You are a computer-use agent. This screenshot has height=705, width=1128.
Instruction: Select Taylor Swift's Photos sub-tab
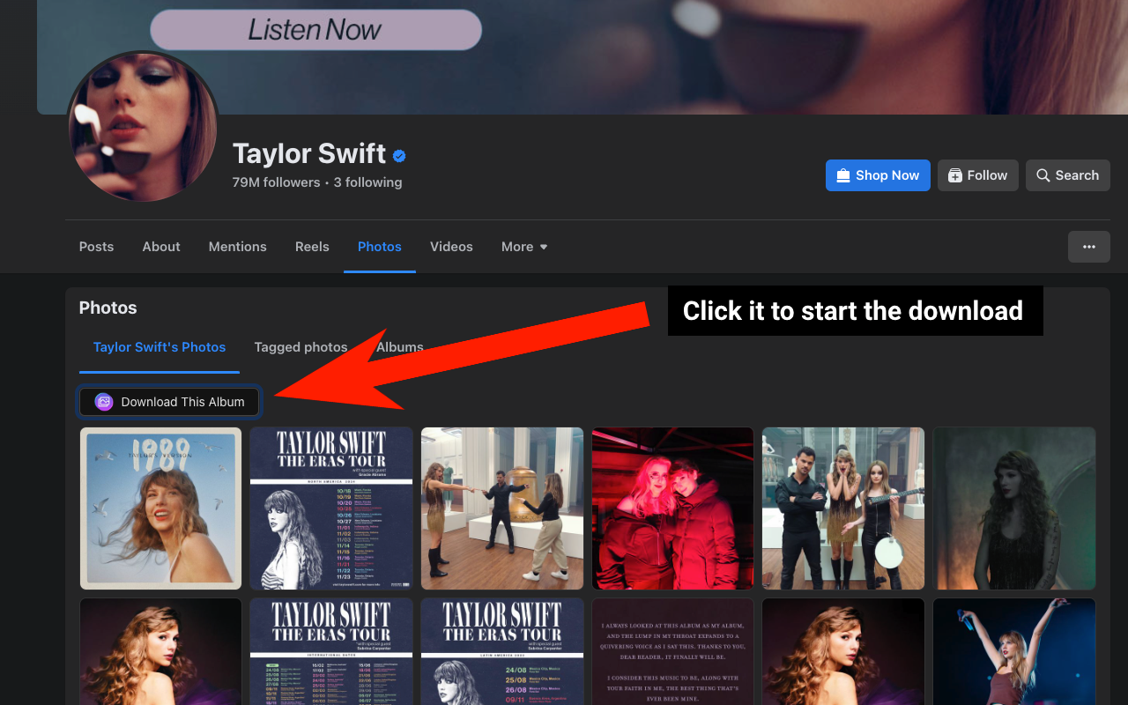point(160,347)
